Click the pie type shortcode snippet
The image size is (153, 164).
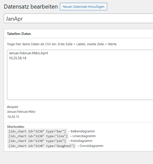point(37,141)
